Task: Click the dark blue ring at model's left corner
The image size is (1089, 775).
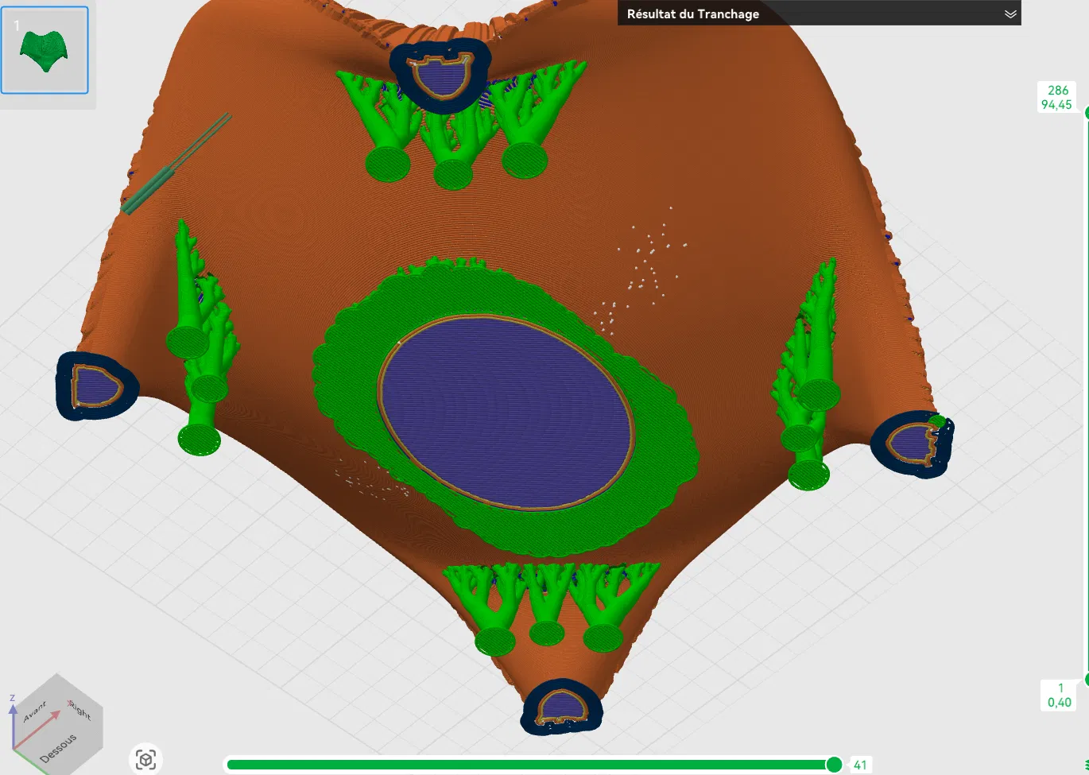Action: 96,386
